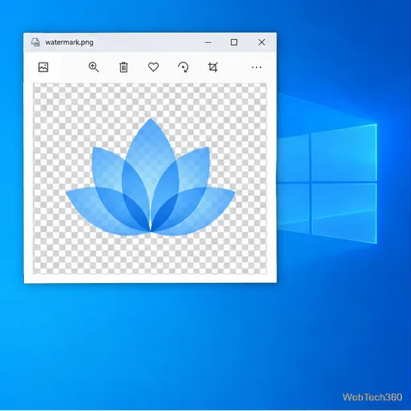
Task: Rotate the image with the rotate icon
Action: [183, 67]
